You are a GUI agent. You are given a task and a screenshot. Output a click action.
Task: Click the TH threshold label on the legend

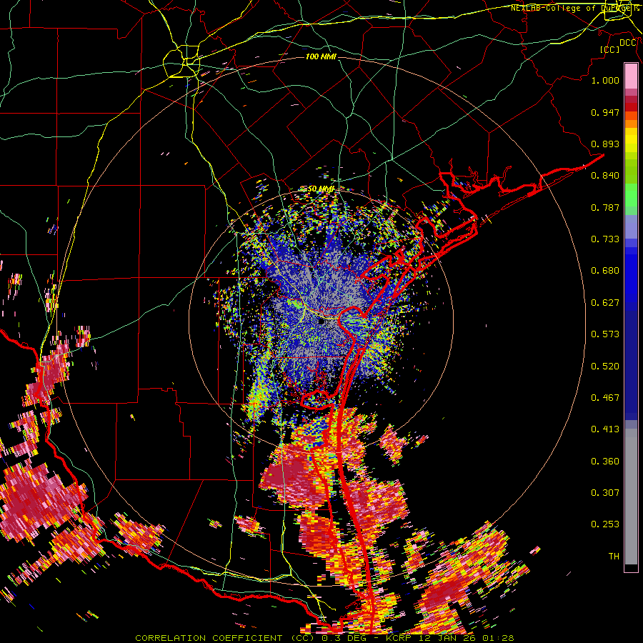(x=614, y=557)
